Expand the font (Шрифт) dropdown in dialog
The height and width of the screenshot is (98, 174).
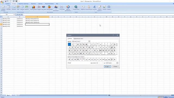[89, 41]
